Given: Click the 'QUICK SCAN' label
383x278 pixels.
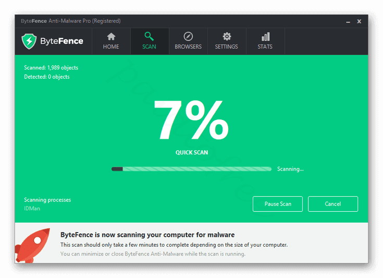Looking at the screenshot, I should click(192, 153).
